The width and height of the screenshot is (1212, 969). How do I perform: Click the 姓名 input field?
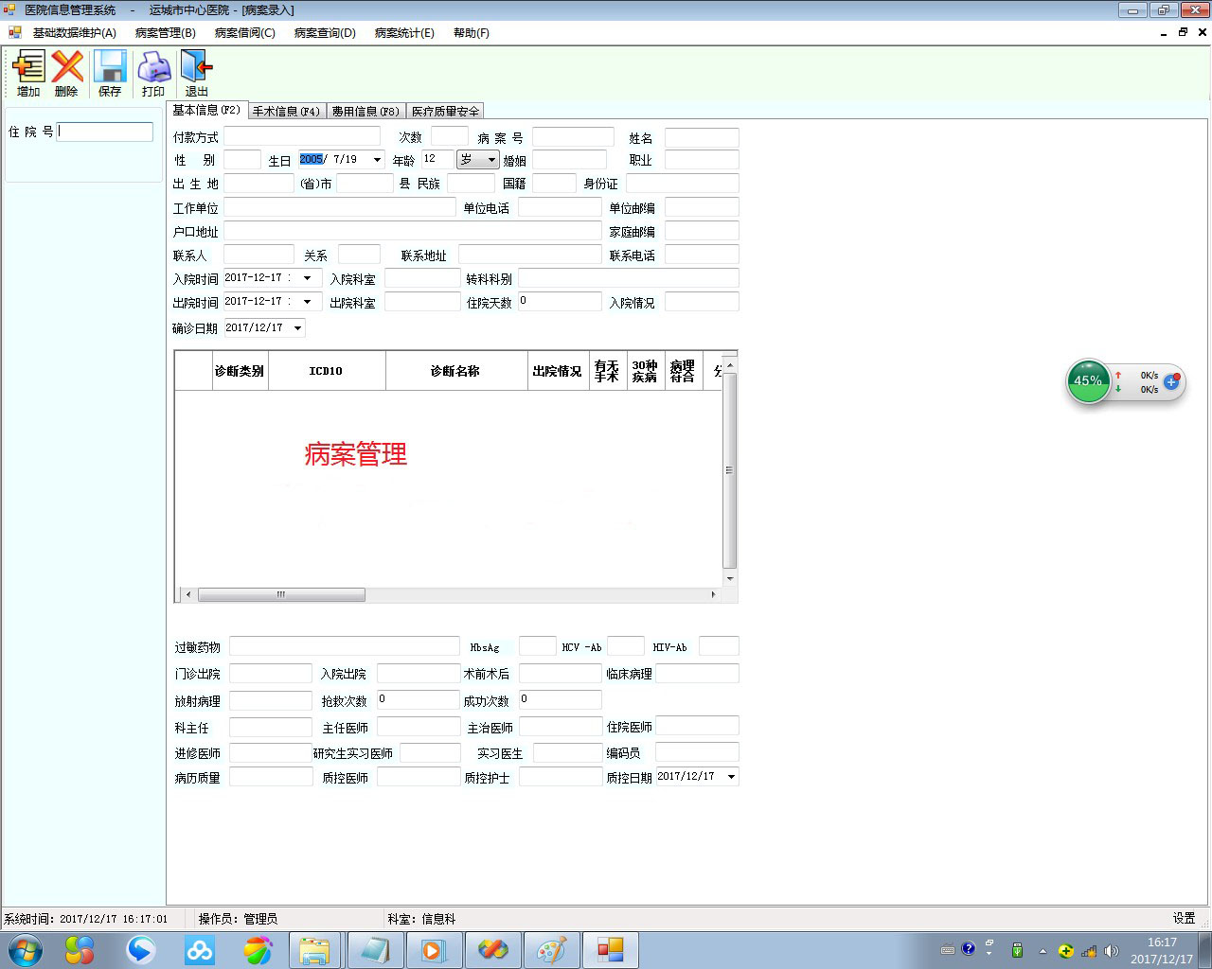[702, 137]
